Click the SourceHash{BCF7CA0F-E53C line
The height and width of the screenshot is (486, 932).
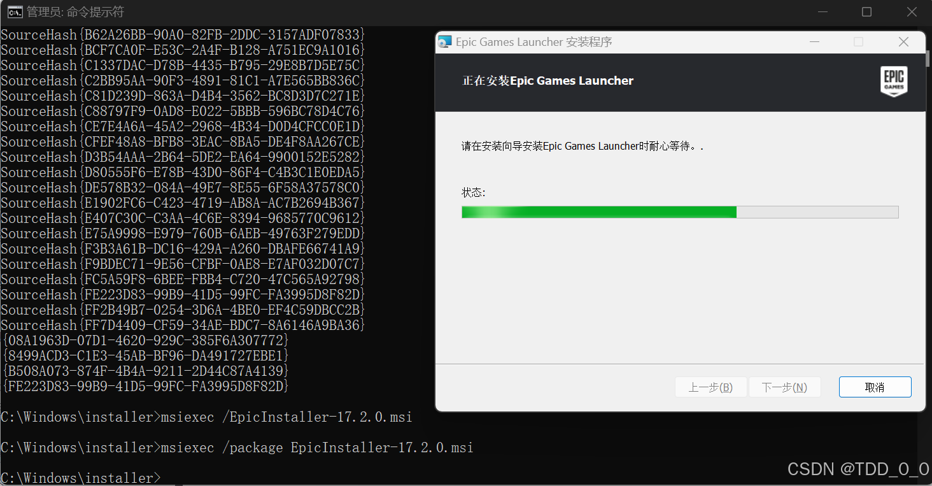(x=183, y=50)
